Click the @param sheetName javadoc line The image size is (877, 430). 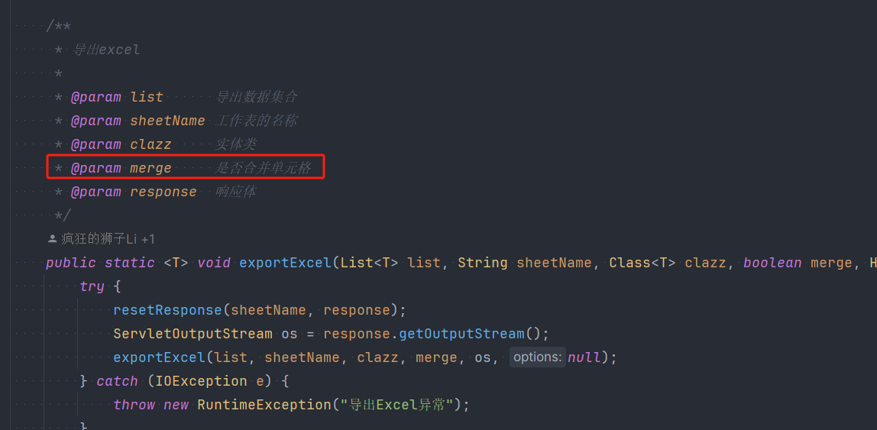click(176, 121)
